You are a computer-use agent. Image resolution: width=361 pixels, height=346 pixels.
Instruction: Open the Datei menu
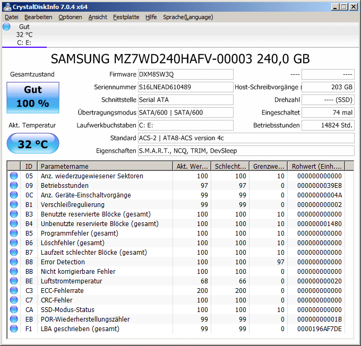12,17
